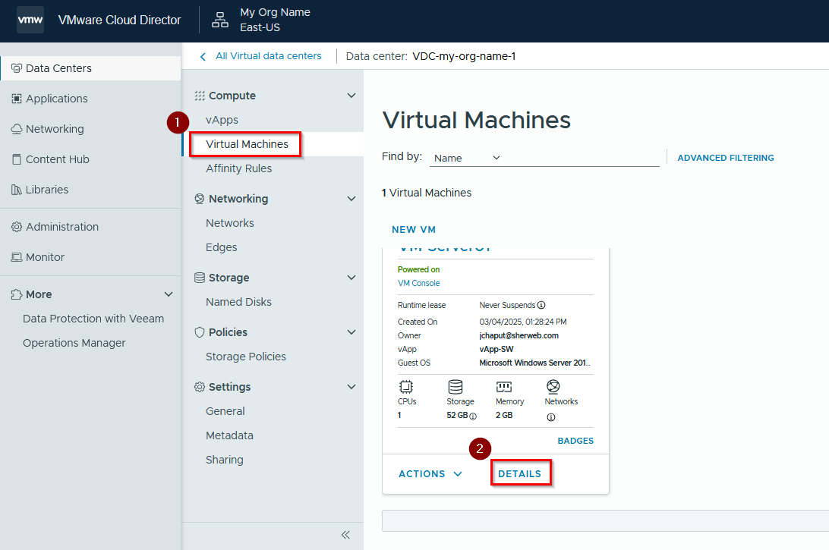Collapse the Settings section chevron
The height and width of the screenshot is (550, 829).
click(351, 387)
